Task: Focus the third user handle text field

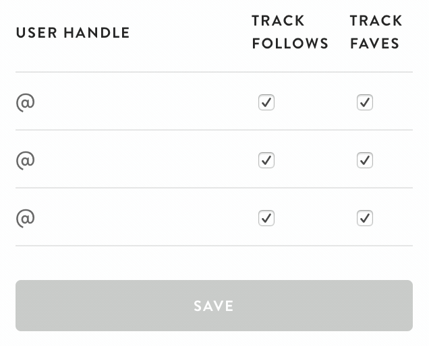Action: (135, 218)
